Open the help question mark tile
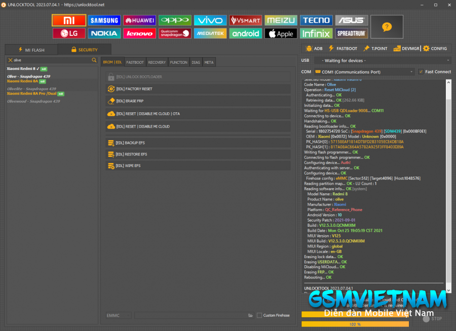The height and width of the screenshot is (331, 456). click(x=387, y=27)
